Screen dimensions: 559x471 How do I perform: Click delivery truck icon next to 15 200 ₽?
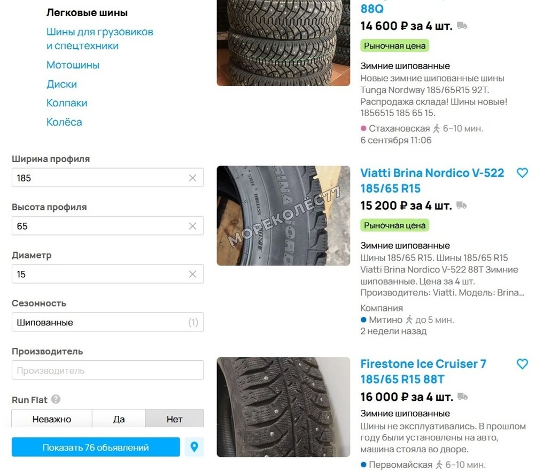[462, 206]
